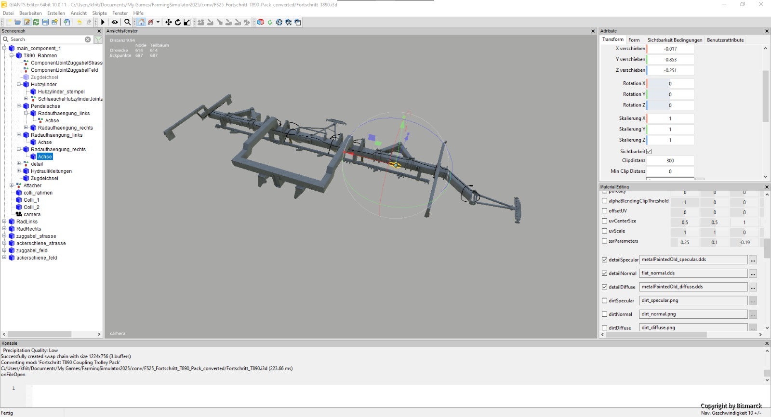Image resolution: width=771 pixels, height=417 pixels.
Task: Select the rotate tool icon
Action: pyautogui.click(x=178, y=22)
